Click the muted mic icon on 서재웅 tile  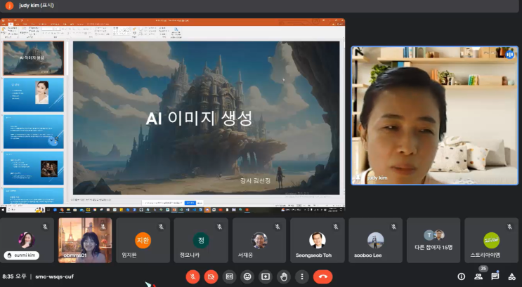278,227
